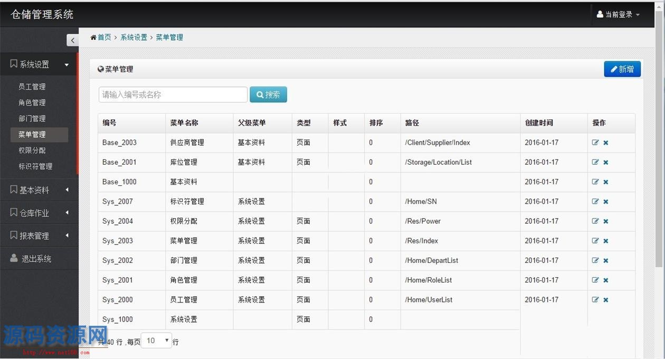Open the 当前登录 user dropdown
Image resolution: width=665 pixels, height=359 pixels.
(617, 15)
